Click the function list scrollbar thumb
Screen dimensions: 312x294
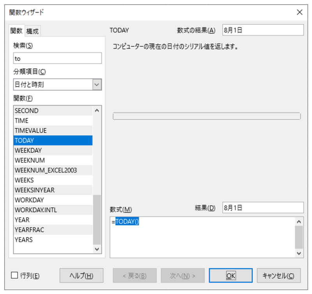pyautogui.click(x=97, y=220)
